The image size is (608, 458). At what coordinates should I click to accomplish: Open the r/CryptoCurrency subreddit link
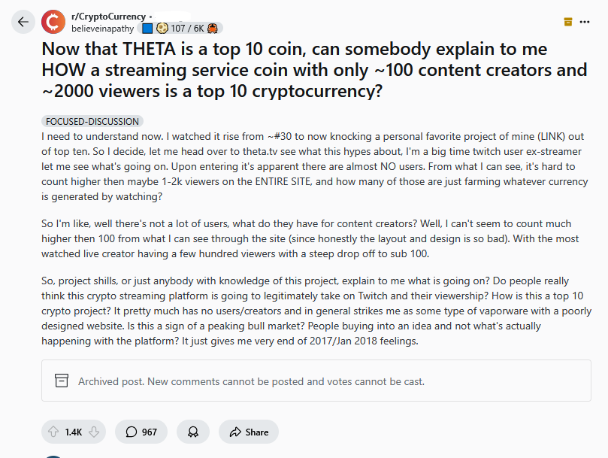[x=108, y=17]
